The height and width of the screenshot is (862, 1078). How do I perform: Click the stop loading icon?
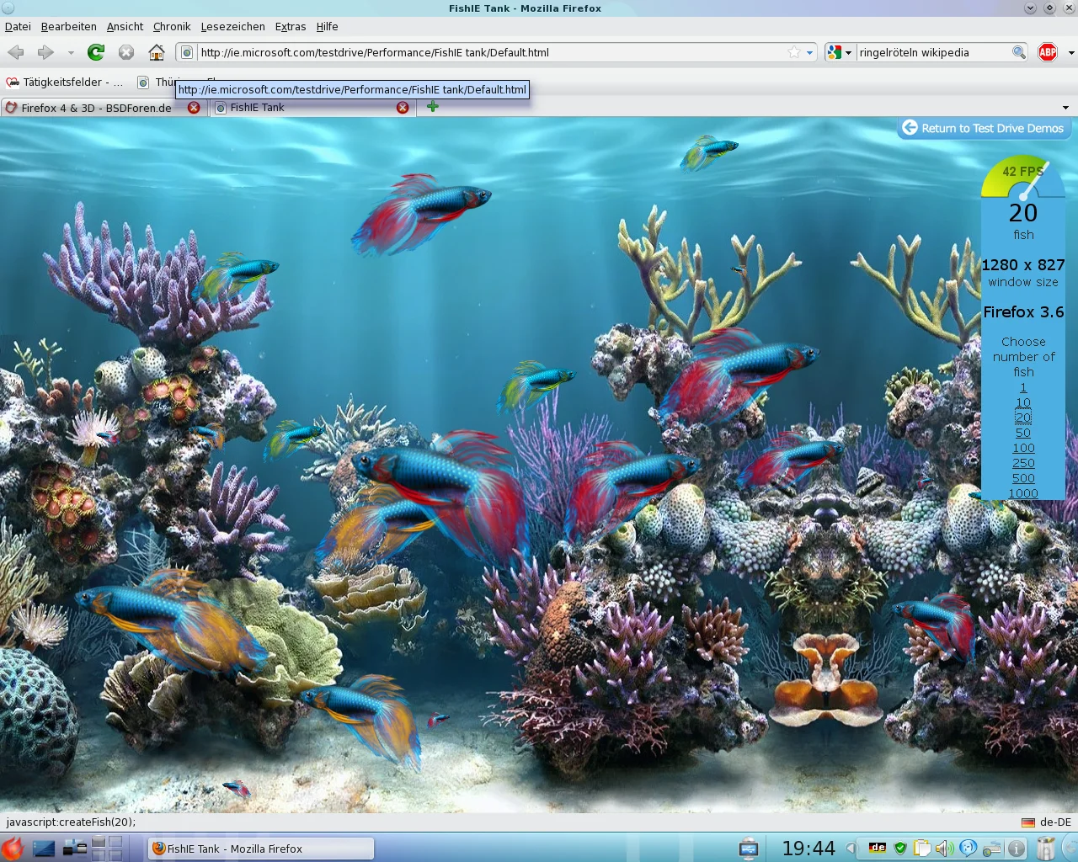pyautogui.click(x=126, y=52)
